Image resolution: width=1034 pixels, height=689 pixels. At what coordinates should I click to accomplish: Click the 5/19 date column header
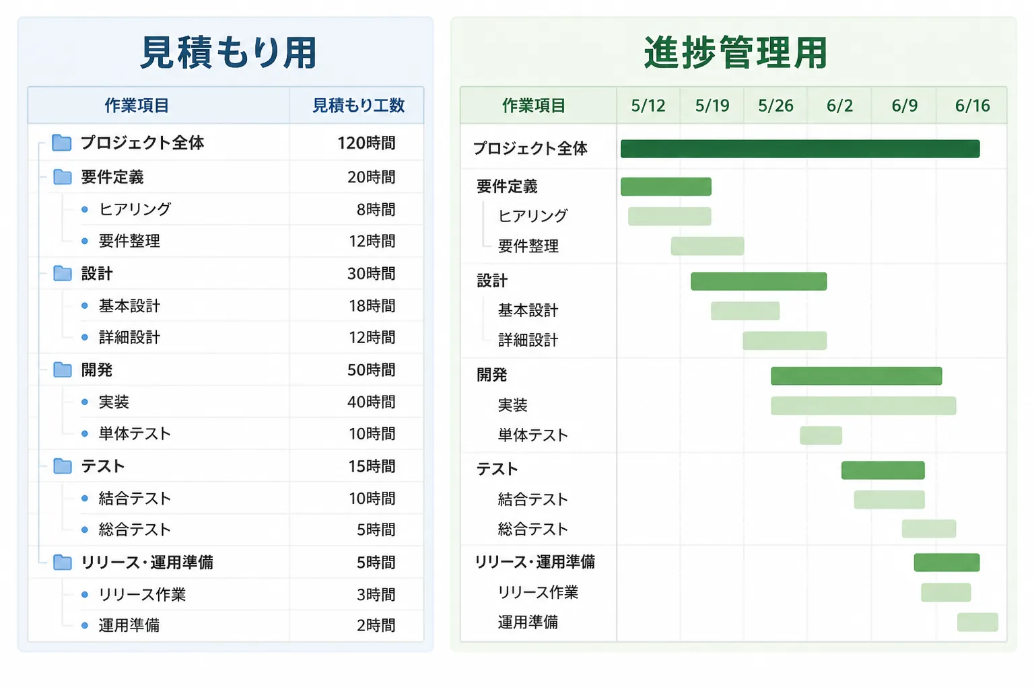[712, 106]
